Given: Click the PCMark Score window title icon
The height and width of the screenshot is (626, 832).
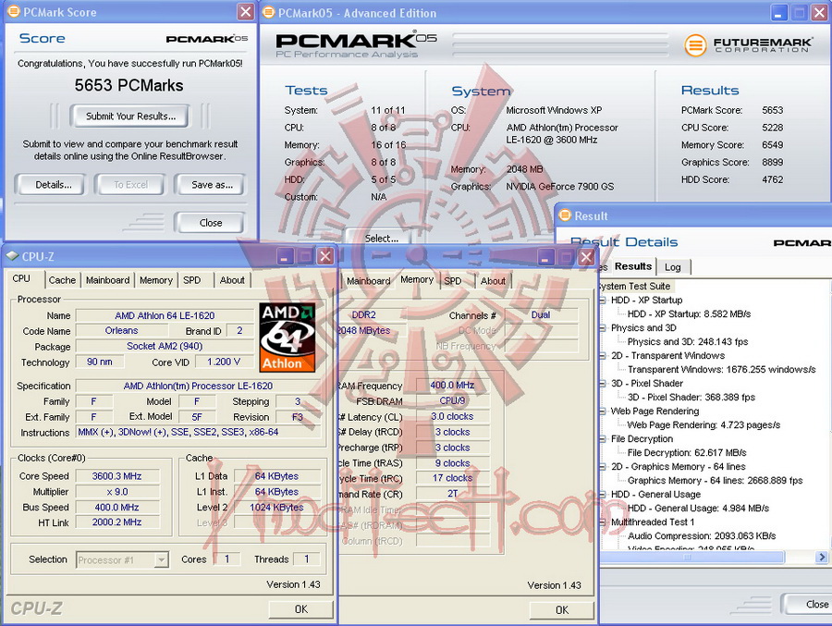Looking at the screenshot, I should (13, 11).
